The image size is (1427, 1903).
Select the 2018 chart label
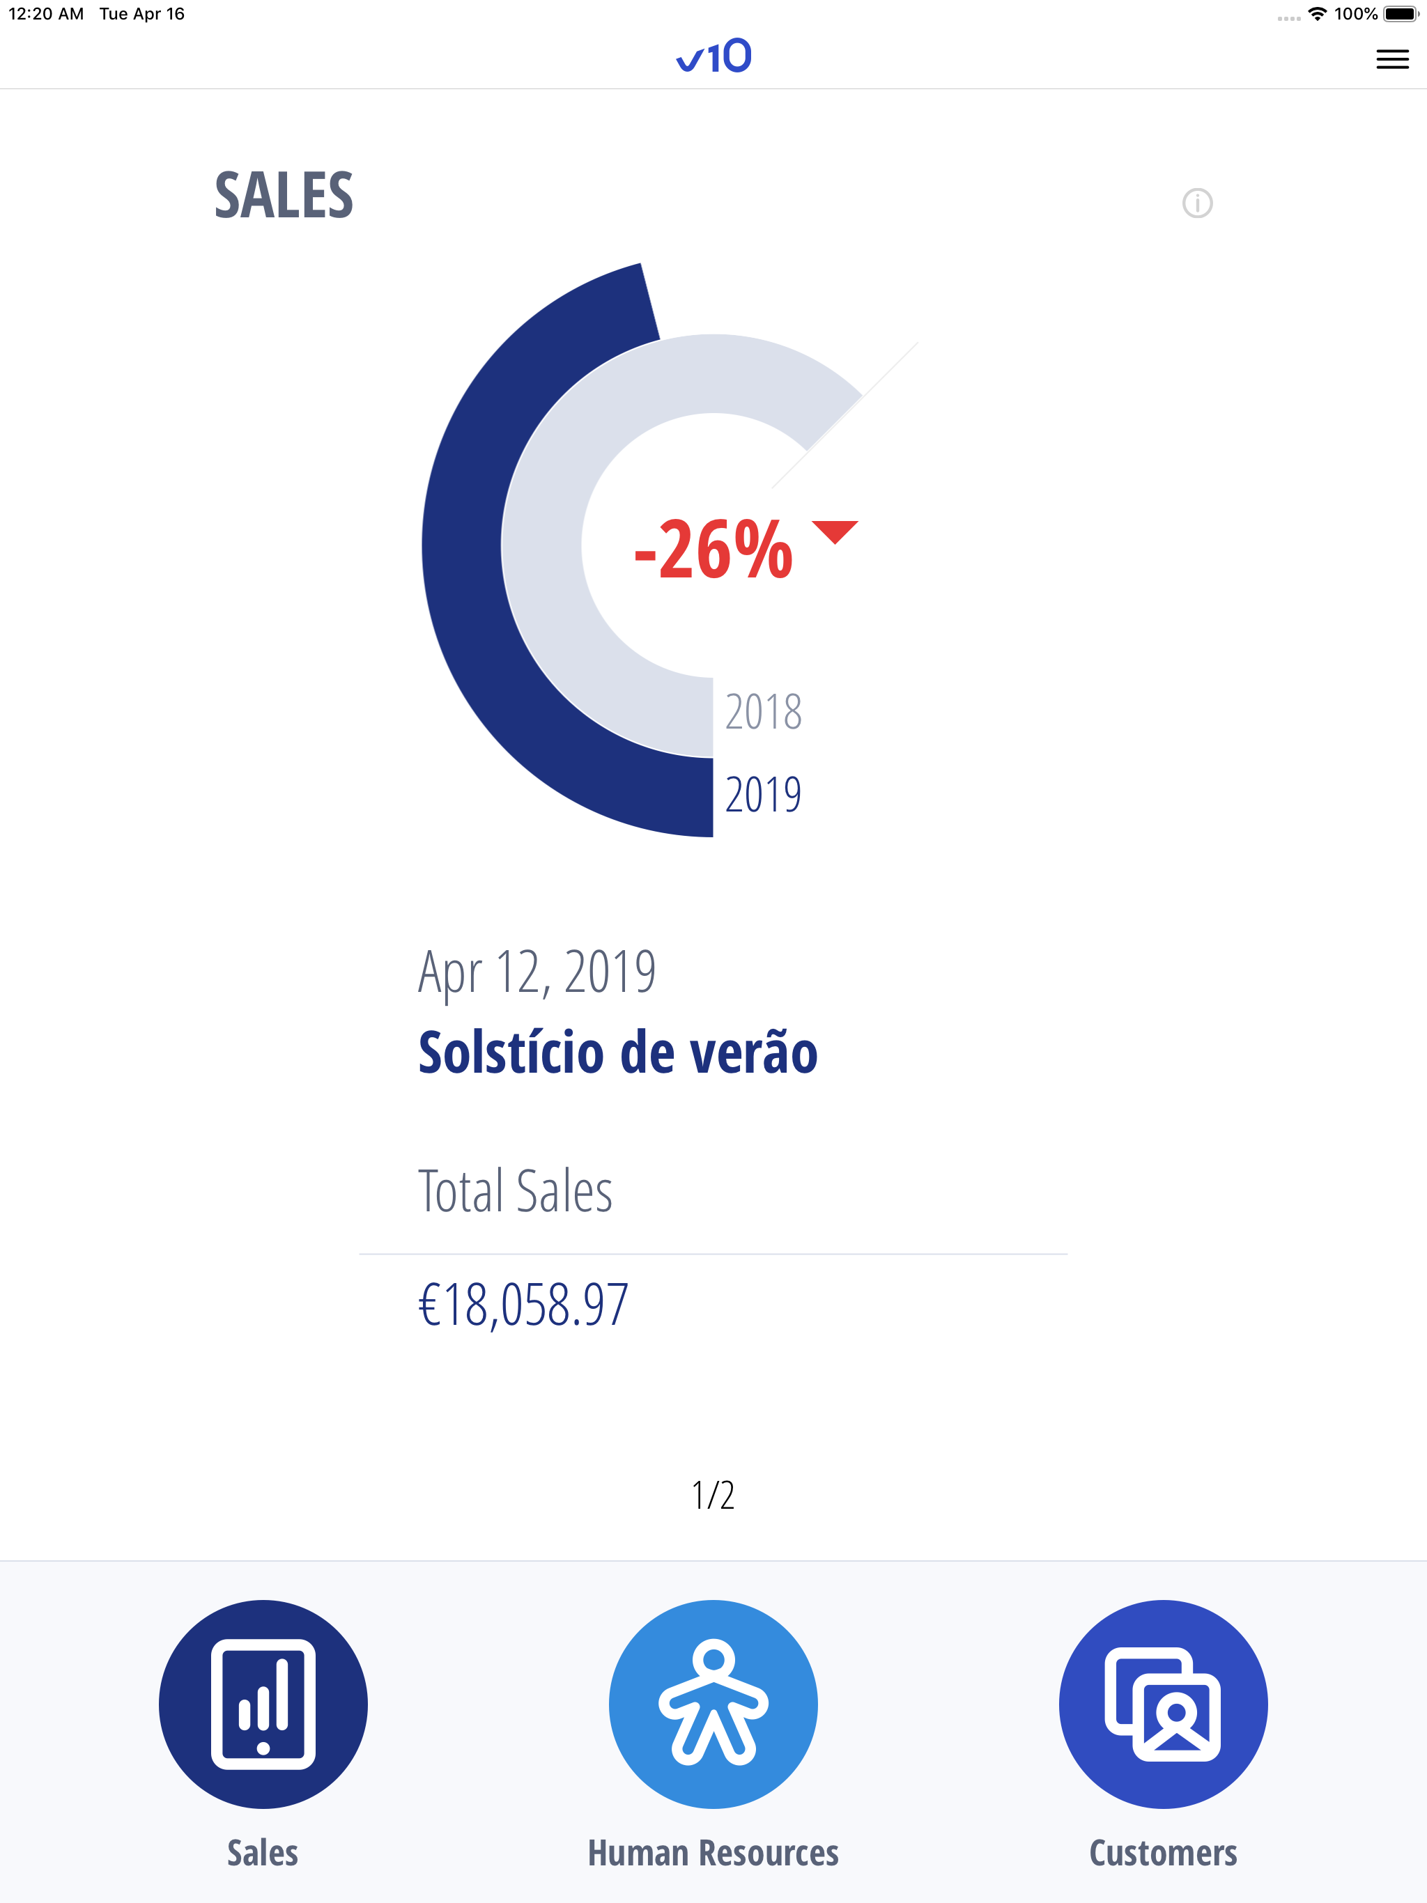click(764, 711)
